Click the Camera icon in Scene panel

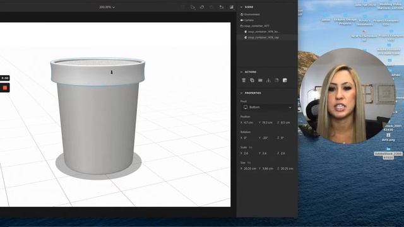tap(242, 20)
